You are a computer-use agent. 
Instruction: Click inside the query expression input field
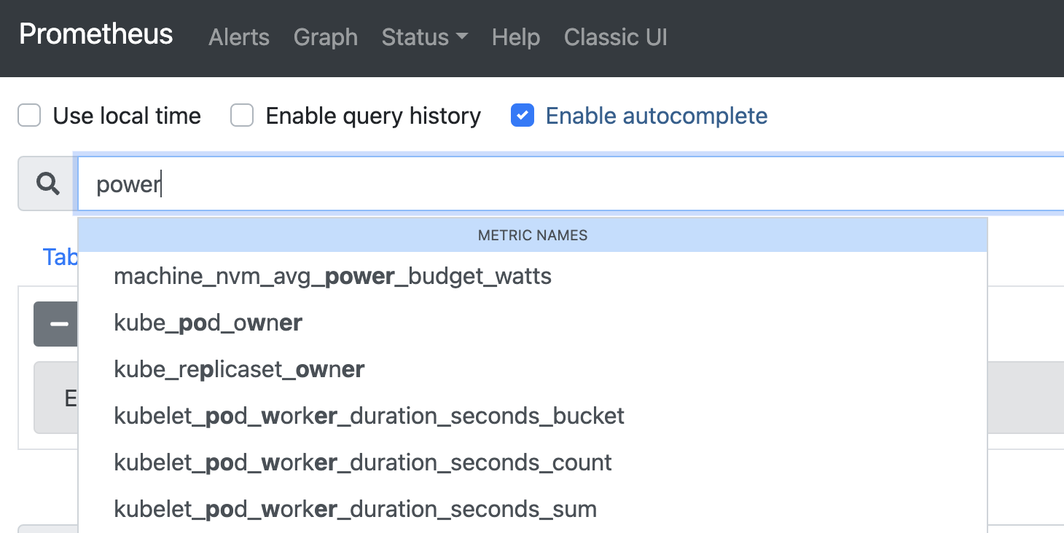tap(437, 183)
